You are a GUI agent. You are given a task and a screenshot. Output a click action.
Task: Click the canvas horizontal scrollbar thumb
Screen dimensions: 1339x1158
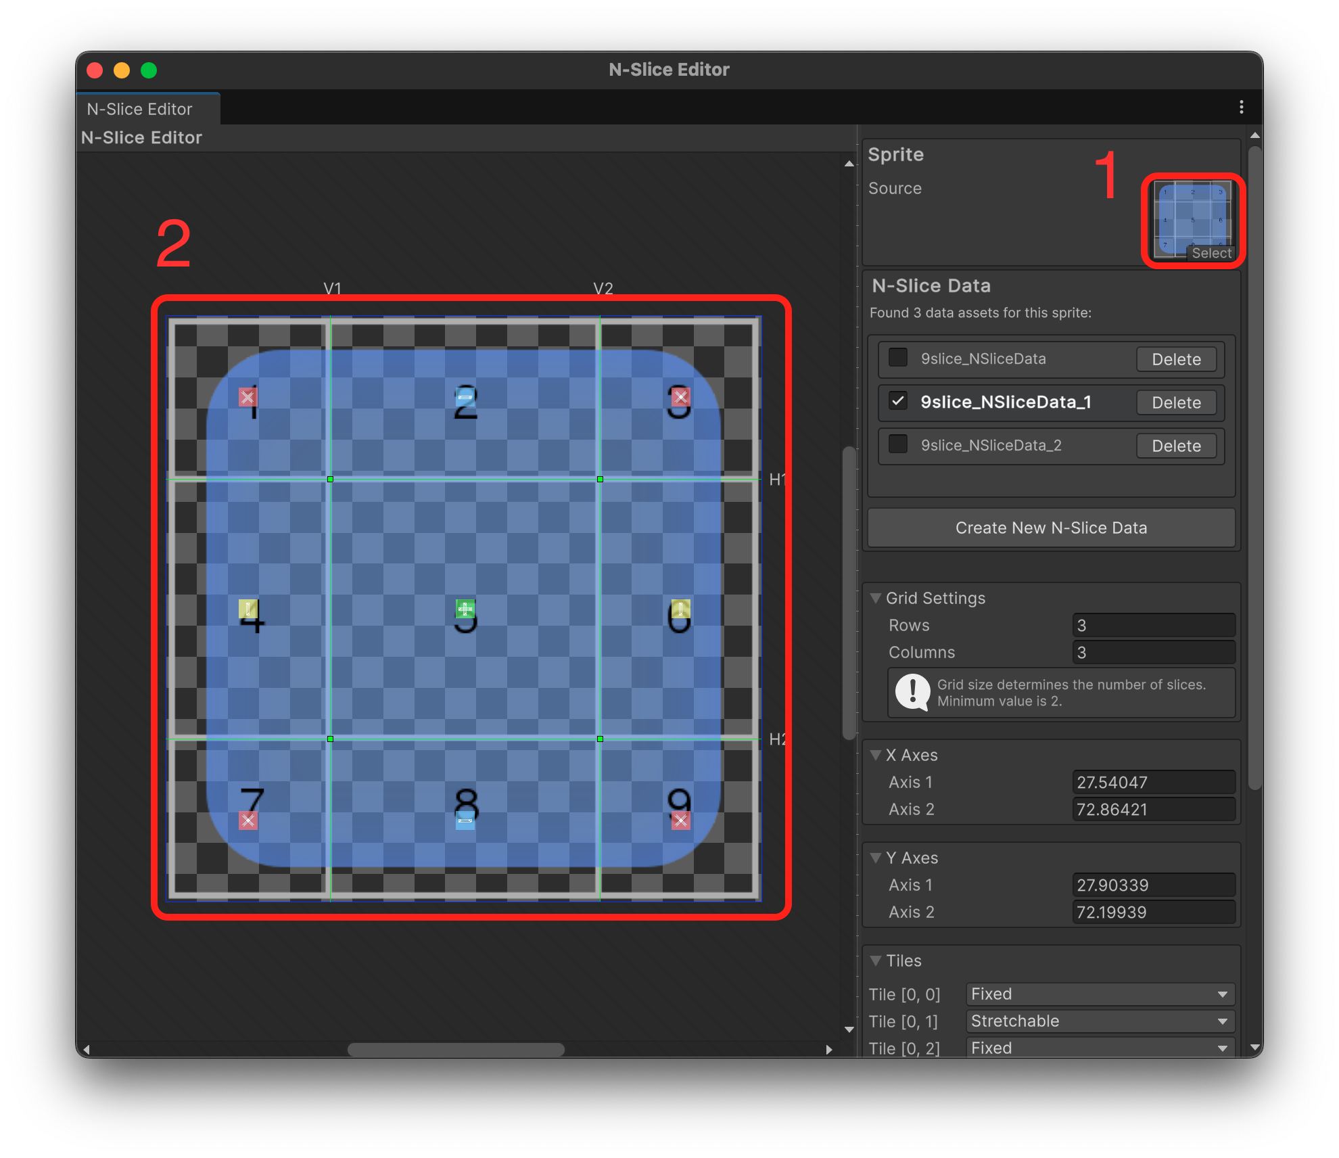point(456,1050)
